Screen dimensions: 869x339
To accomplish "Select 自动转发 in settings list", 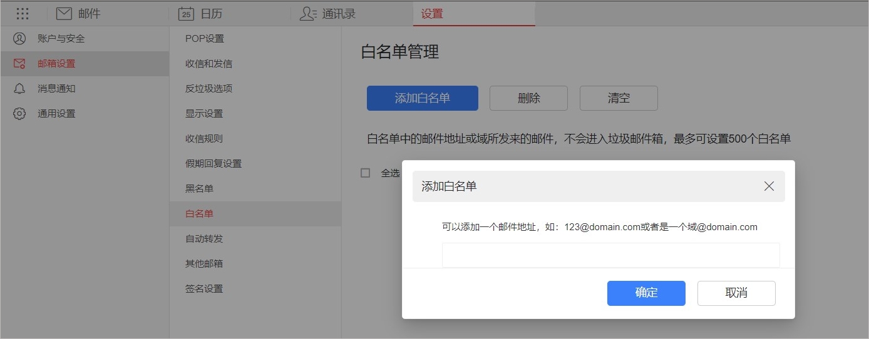I will point(204,239).
